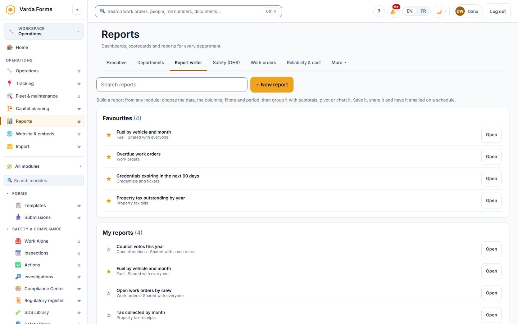Create a report with + New report
This screenshot has width=518, height=324.
pos(272,85)
